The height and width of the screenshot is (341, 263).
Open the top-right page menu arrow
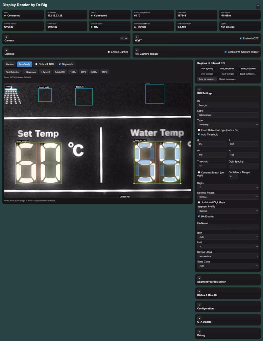coord(258,6)
